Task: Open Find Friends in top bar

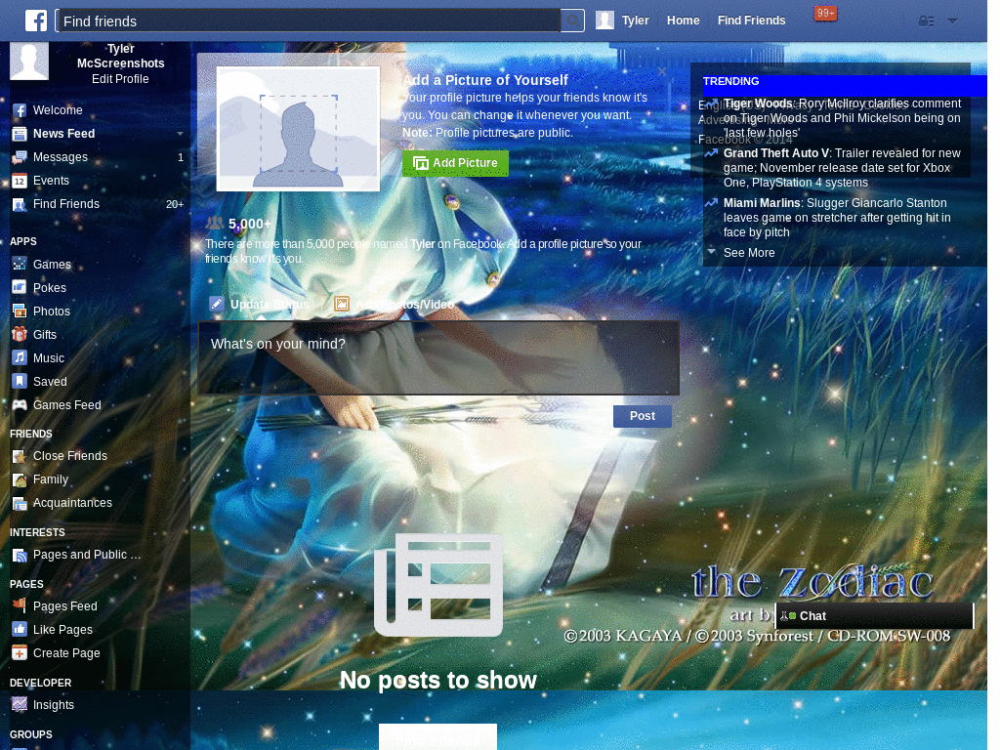Action: [751, 21]
